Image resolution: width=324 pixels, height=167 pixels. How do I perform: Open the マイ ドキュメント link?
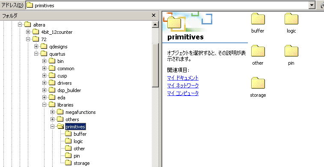tap(183, 78)
